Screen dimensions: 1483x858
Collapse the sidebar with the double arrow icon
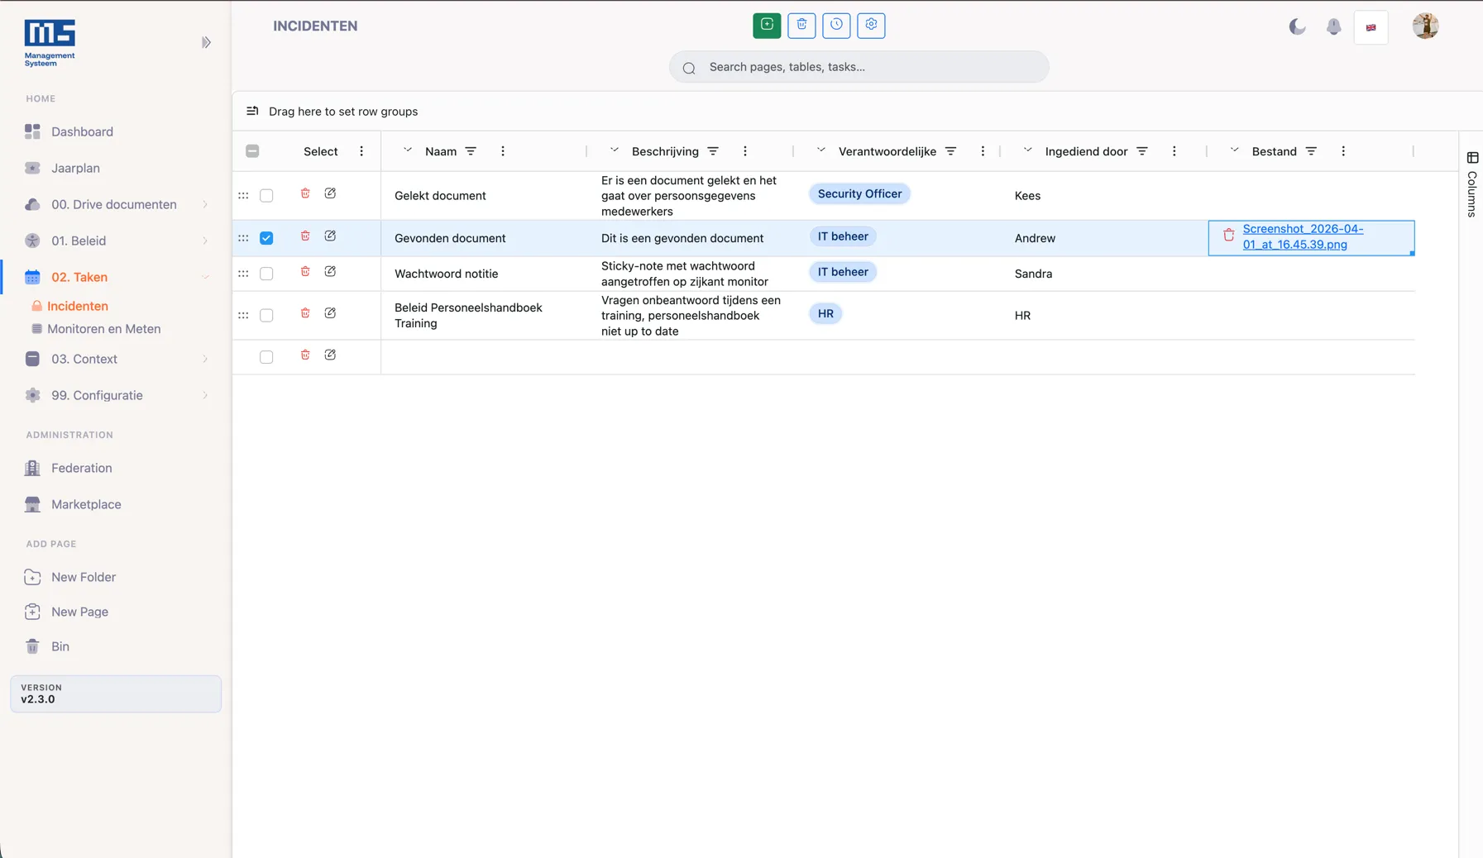(x=206, y=42)
